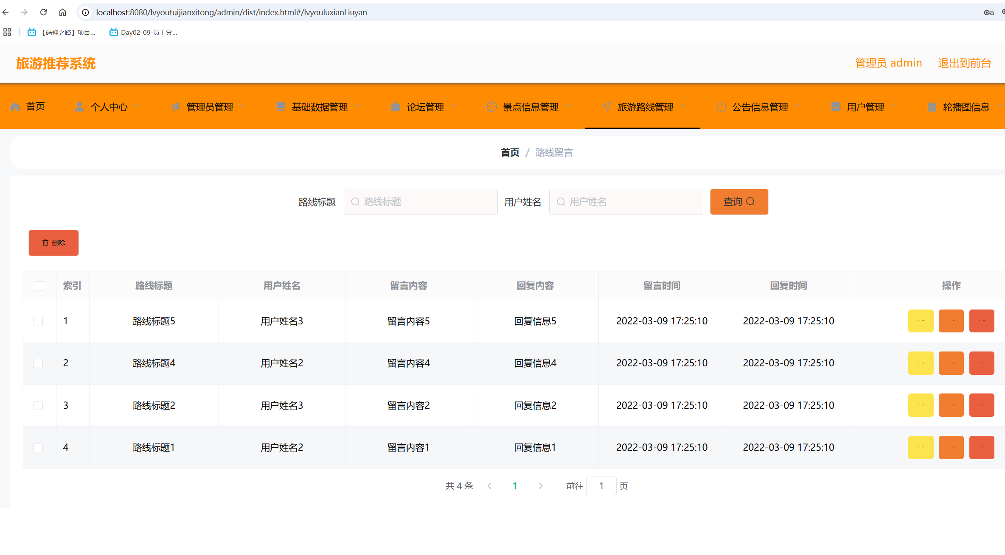Viewport: 1005px width, 555px height.
Task: Click the yellow action button for 路线标题5
Action: click(921, 321)
